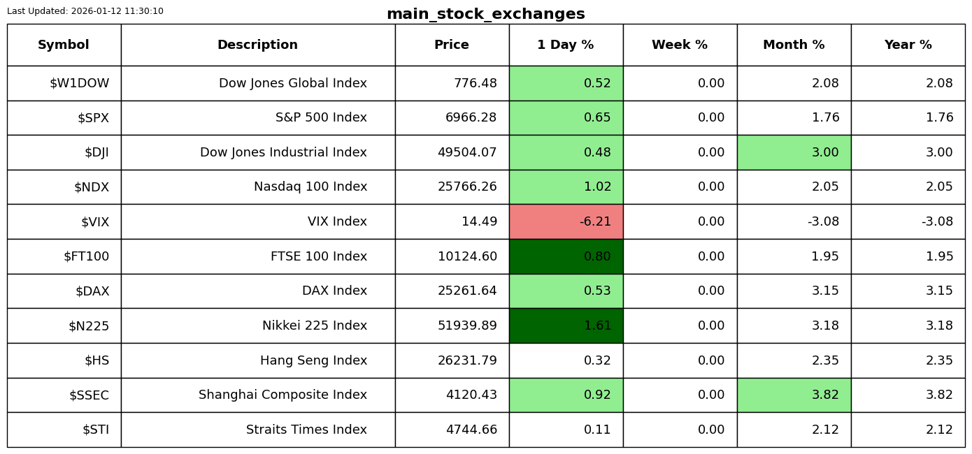Click the Symbol column header
The image size is (972, 454).
point(64,45)
